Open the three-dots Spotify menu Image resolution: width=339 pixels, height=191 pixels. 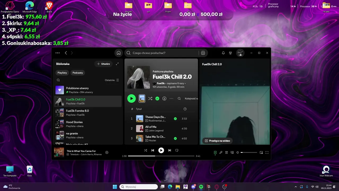coord(57,53)
